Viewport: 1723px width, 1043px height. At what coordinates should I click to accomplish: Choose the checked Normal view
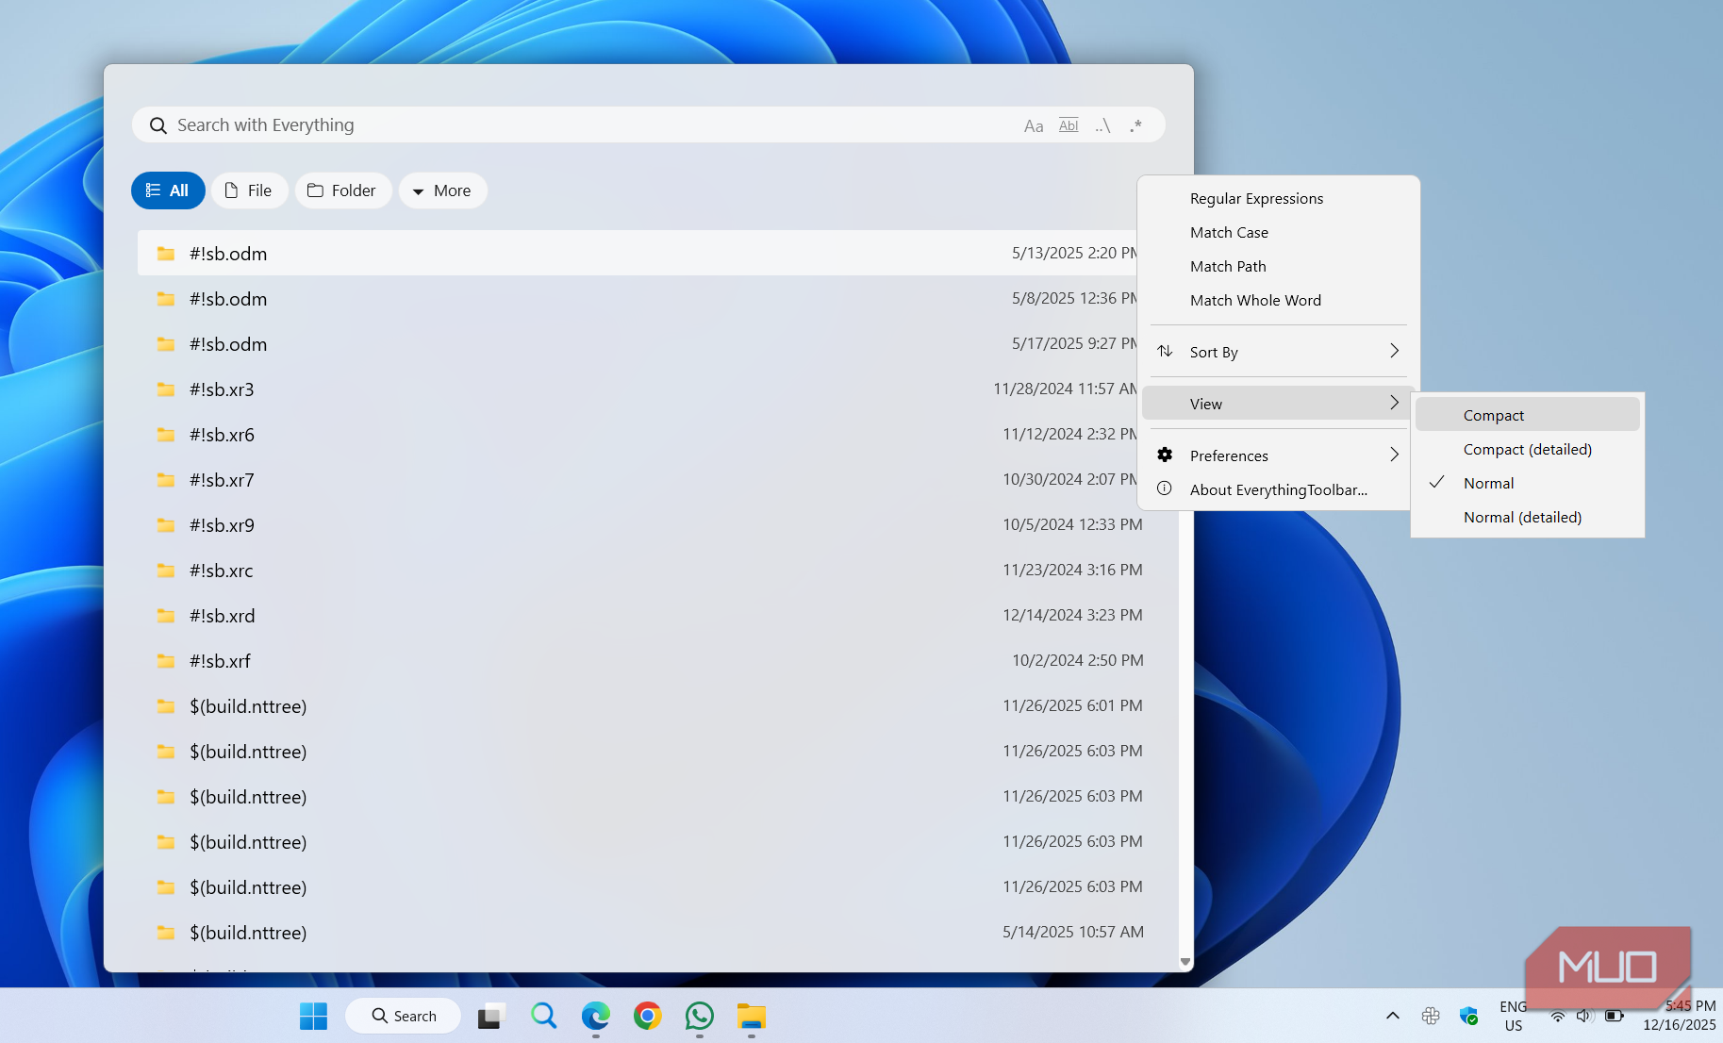(1528, 483)
